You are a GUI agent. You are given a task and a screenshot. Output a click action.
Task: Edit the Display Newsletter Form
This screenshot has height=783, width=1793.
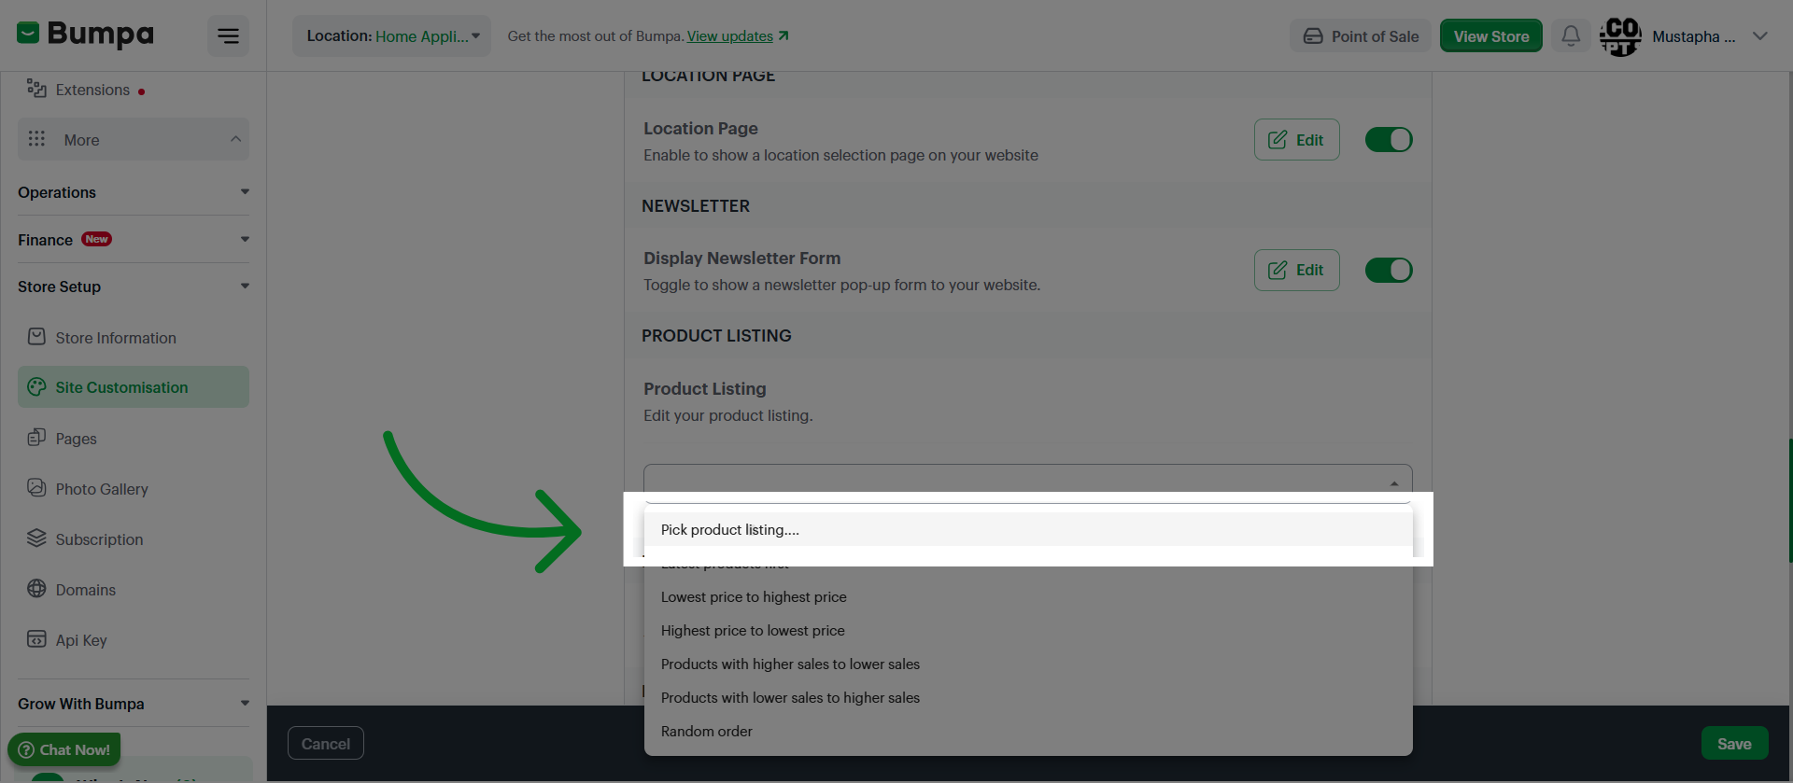click(1296, 270)
